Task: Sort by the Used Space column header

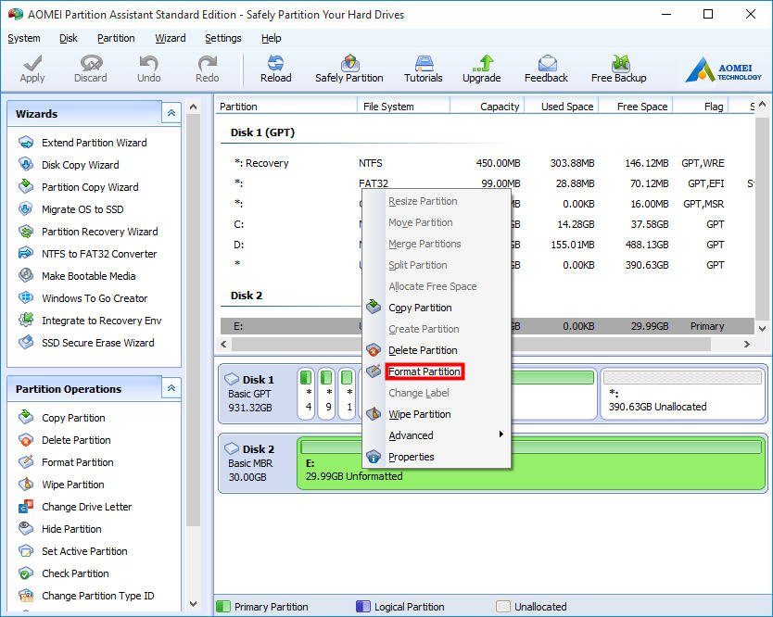Action: (562, 107)
